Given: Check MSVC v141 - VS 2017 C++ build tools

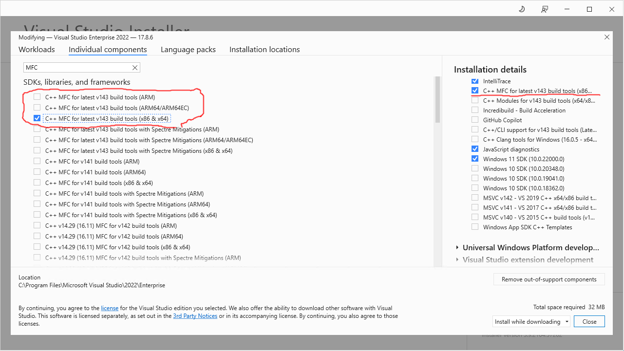Looking at the screenshot, I should (475, 207).
